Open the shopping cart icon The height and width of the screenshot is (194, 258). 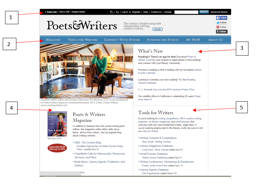point(117,12)
